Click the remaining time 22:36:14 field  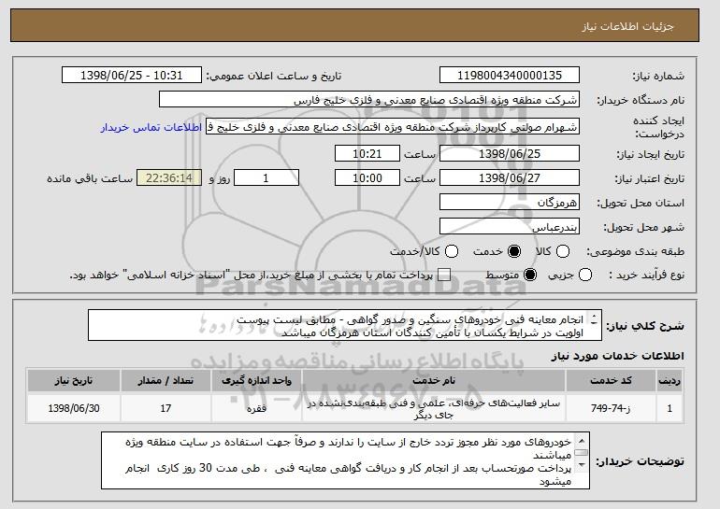(x=169, y=178)
